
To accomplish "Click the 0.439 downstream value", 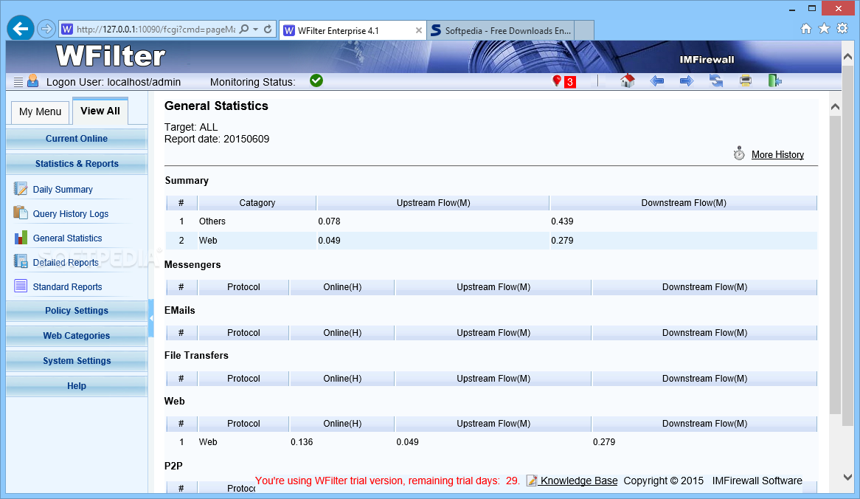I will 562,221.
